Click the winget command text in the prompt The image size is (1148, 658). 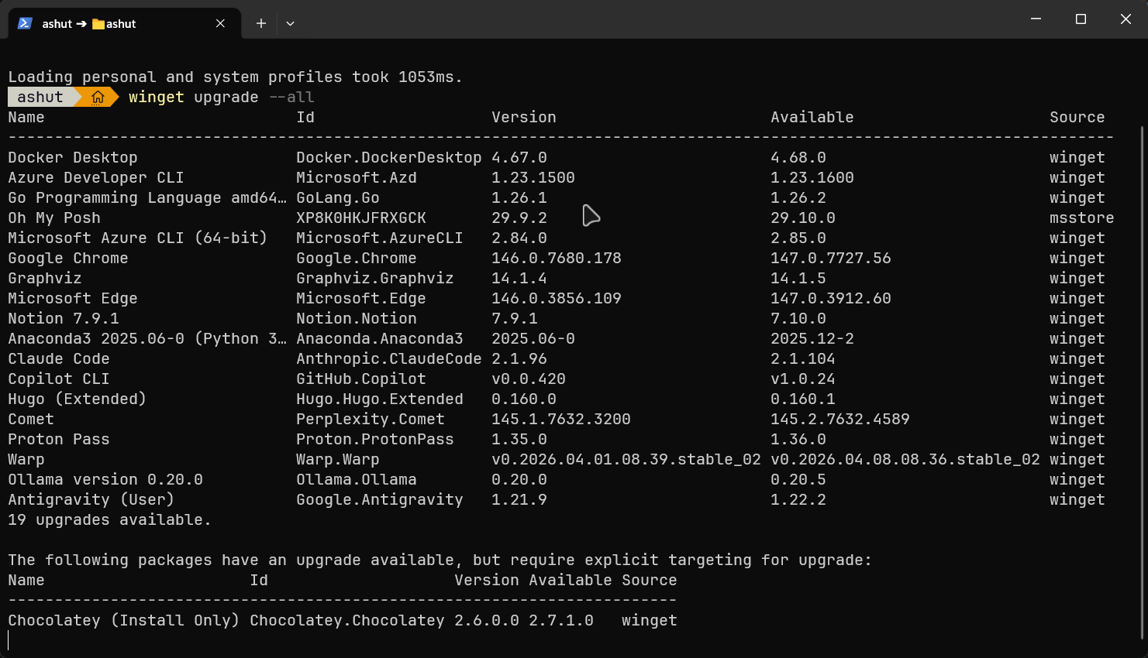156,97
